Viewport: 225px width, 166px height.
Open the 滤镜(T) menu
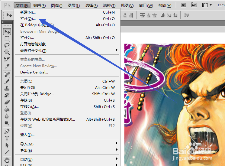pyautogui.click(x=109, y=5)
